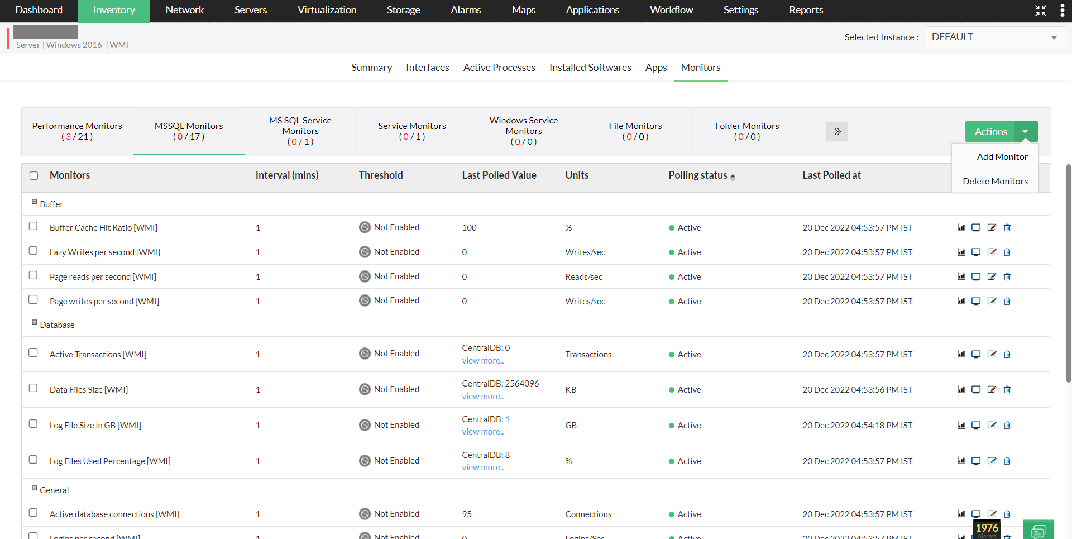Collapse the Buffer group

(x=35, y=202)
